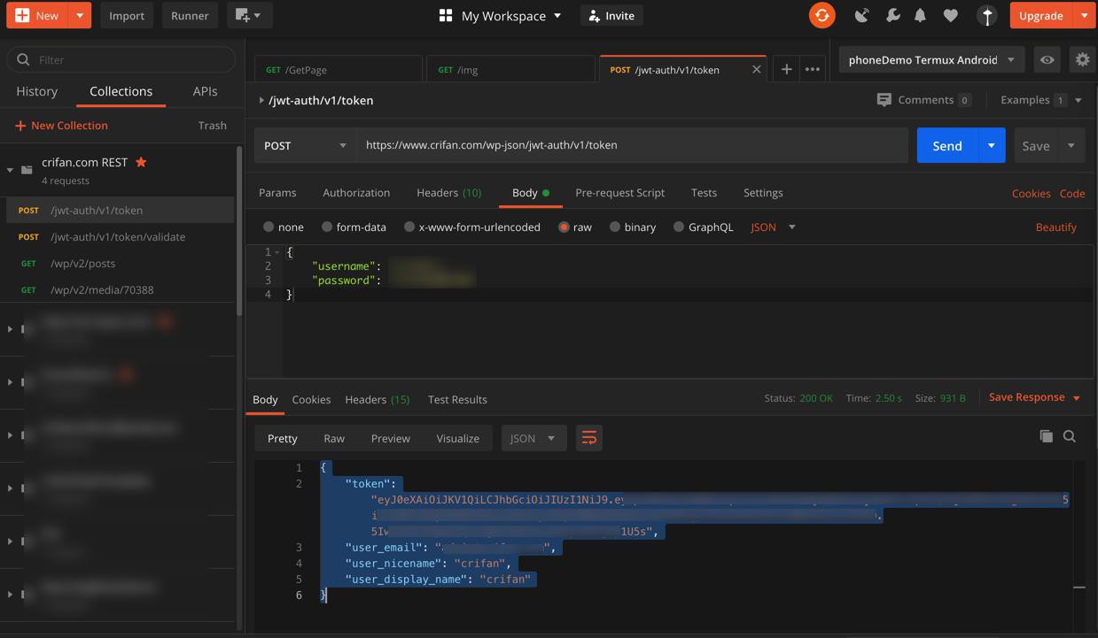The height and width of the screenshot is (638, 1098).
Task: Open the capture requests satellite icon
Action: click(x=861, y=15)
